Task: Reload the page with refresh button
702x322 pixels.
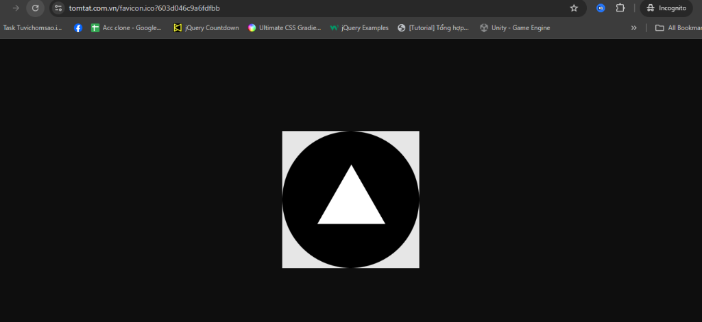Action: pyautogui.click(x=36, y=8)
